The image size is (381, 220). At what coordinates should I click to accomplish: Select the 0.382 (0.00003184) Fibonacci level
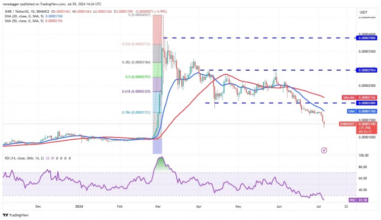point(136,62)
